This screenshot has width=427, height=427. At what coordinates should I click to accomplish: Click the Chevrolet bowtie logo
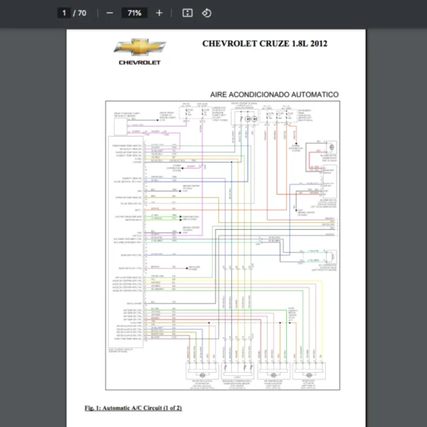[139, 48]
